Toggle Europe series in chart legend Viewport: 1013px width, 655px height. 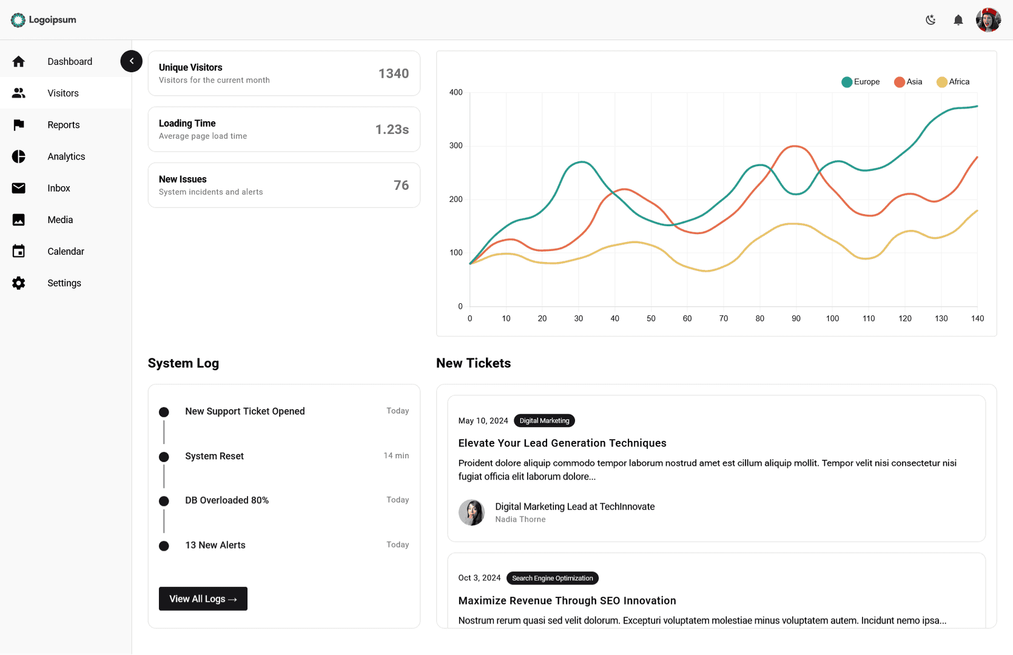tap(860, 82)
